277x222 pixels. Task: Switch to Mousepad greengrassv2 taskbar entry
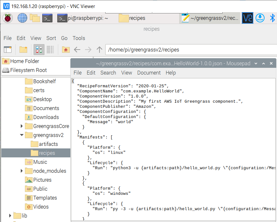[210, 18]
